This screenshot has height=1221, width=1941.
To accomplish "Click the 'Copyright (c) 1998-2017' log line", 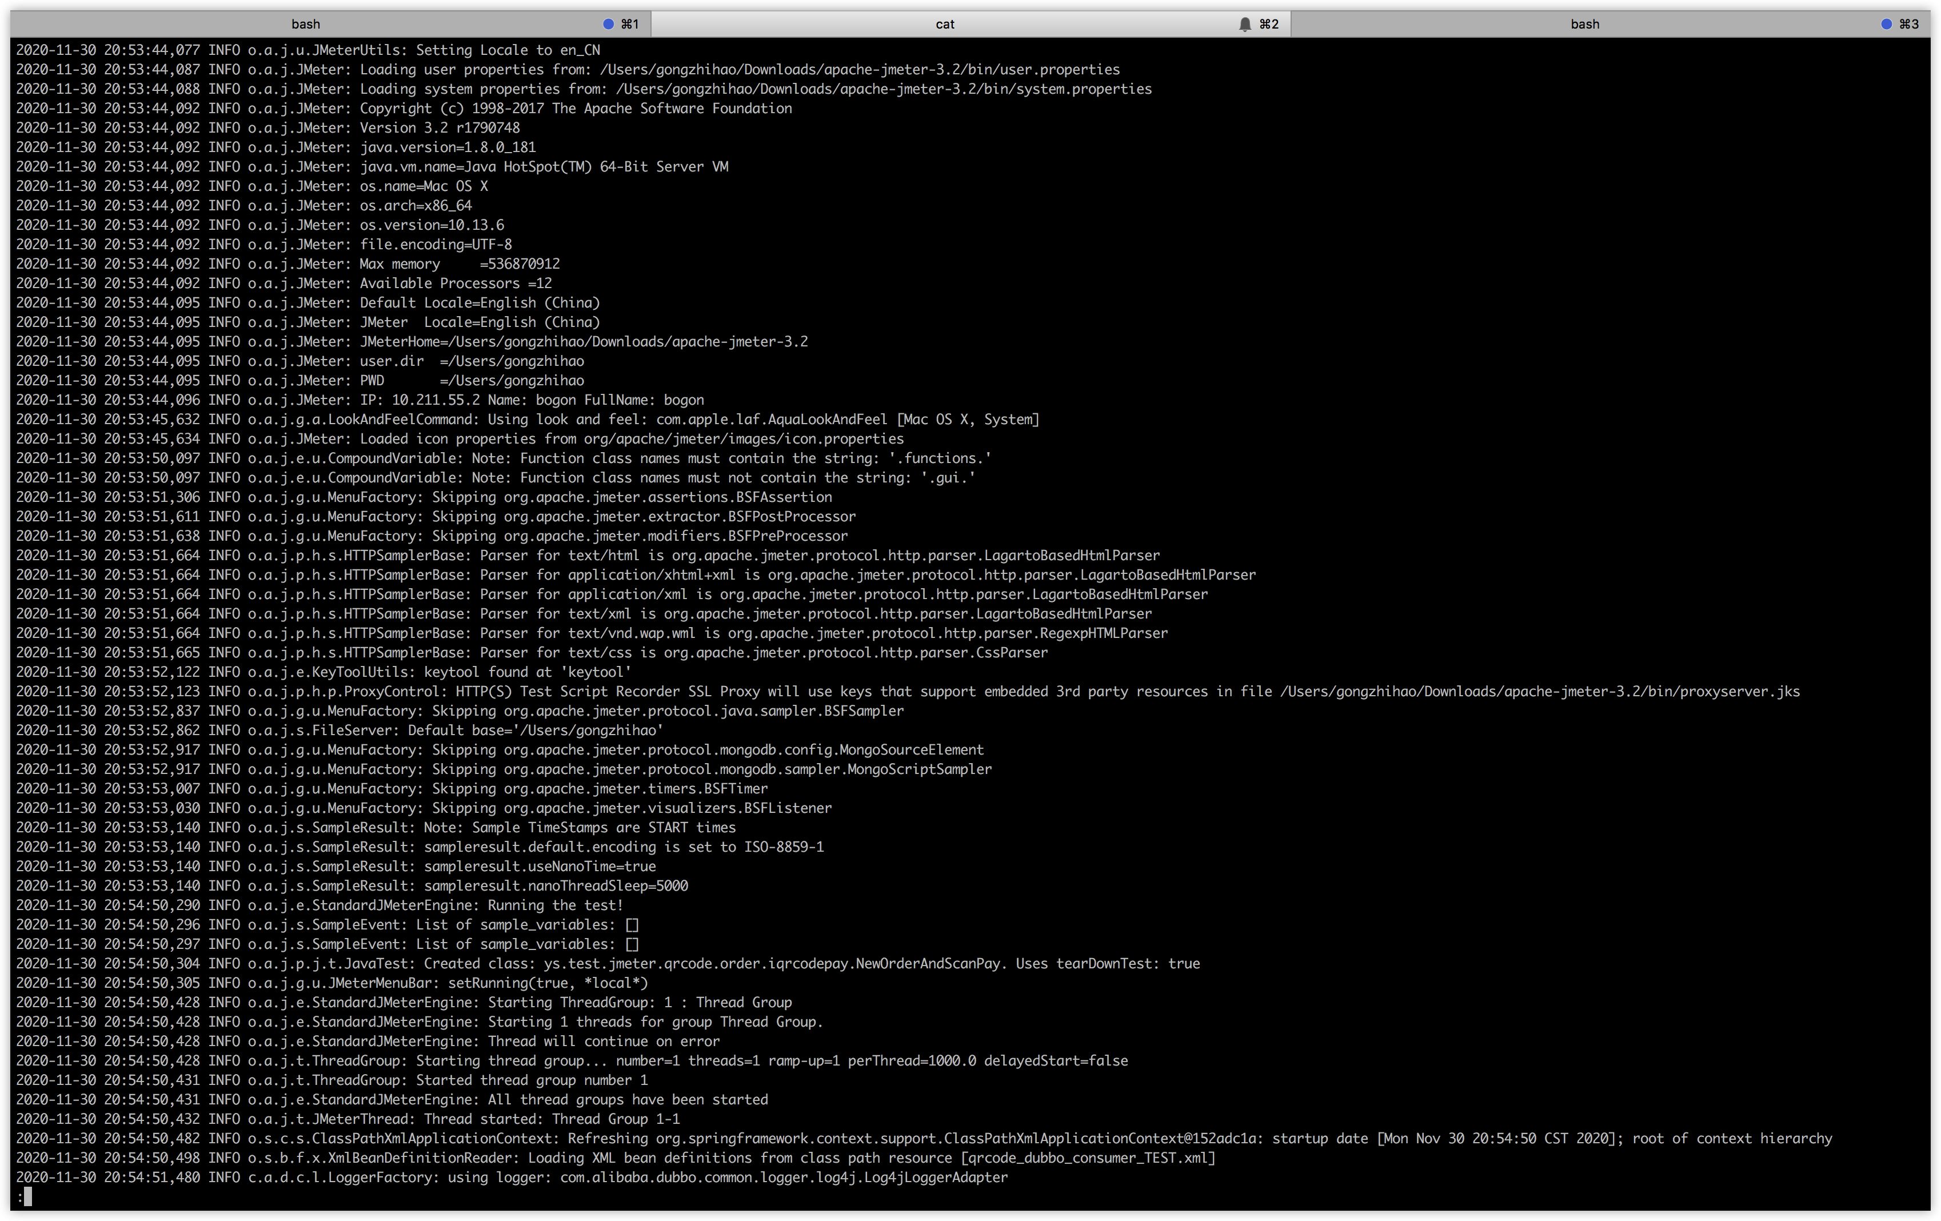I will click(x=404, y=108).
